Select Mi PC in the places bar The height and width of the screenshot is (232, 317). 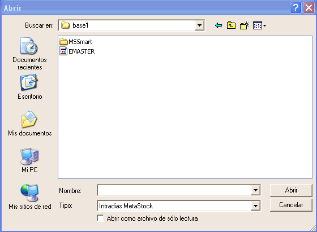coord(29,160)
